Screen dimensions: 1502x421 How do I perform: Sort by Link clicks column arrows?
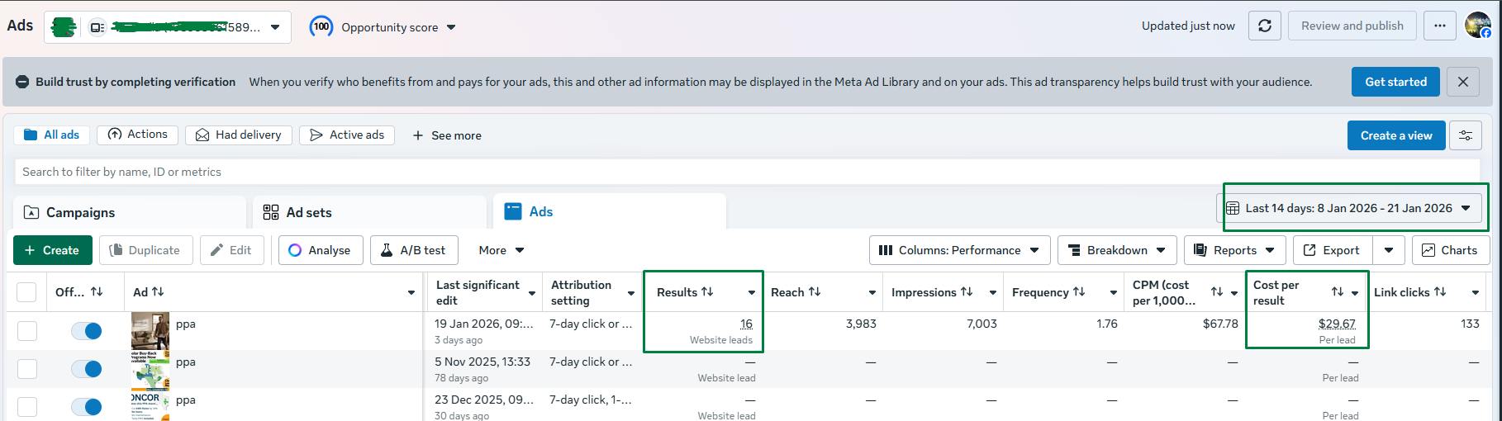1440,291
